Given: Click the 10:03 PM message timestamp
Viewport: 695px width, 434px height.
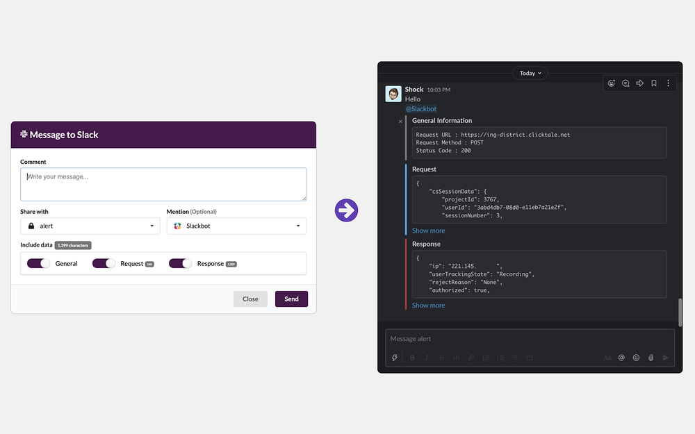Looking at the screenshot, I should (439, 90).
